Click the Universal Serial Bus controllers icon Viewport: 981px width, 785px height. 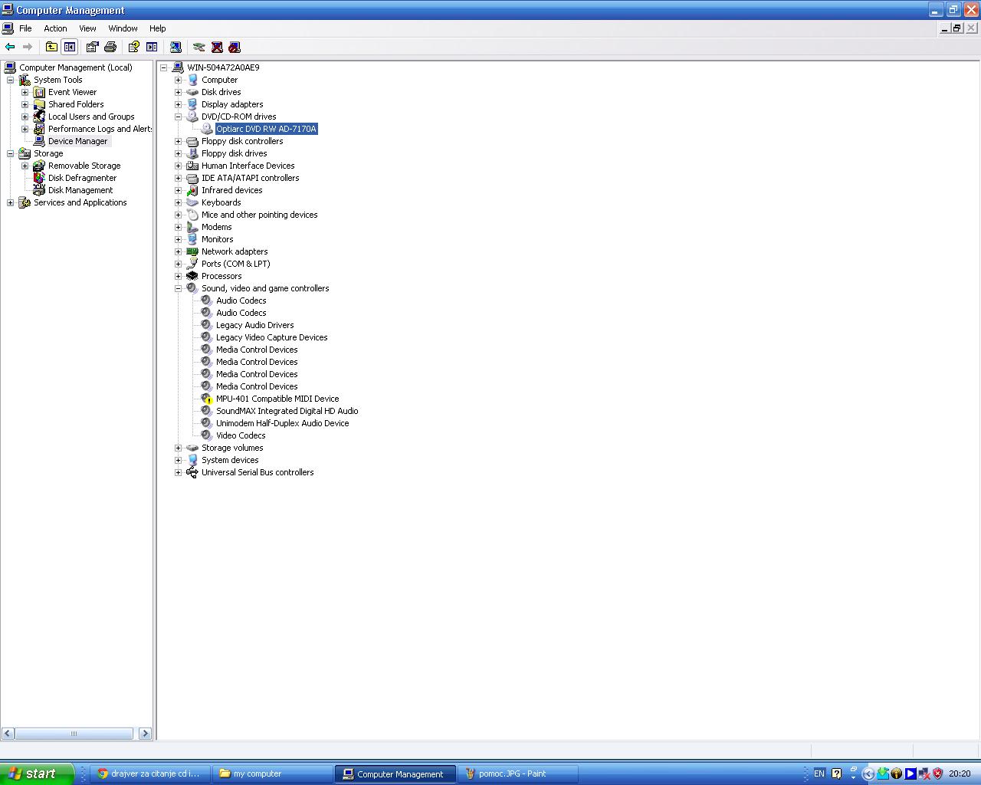coord(192,472)
